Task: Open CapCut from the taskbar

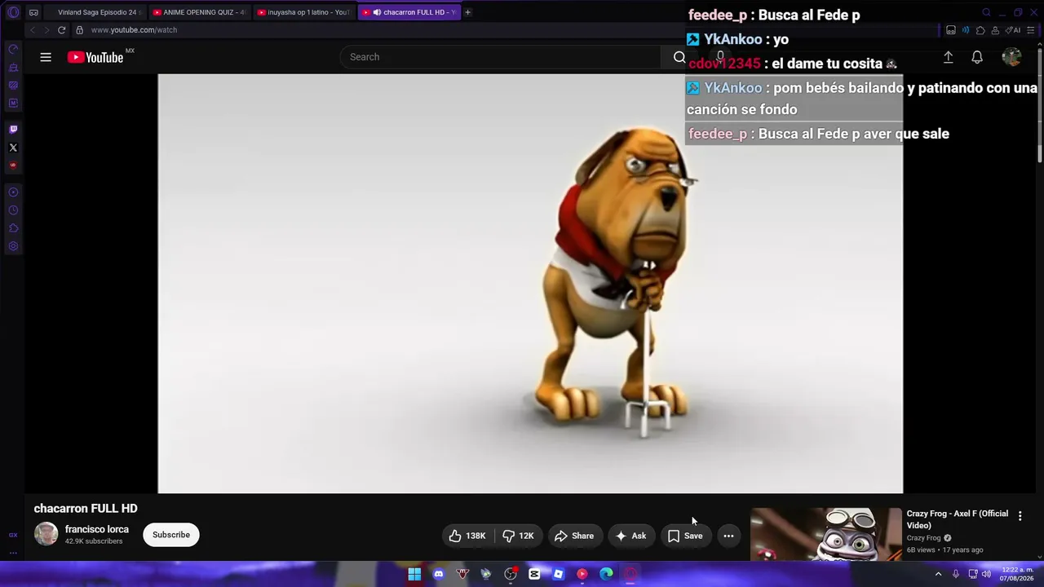Action: (534, 574)
